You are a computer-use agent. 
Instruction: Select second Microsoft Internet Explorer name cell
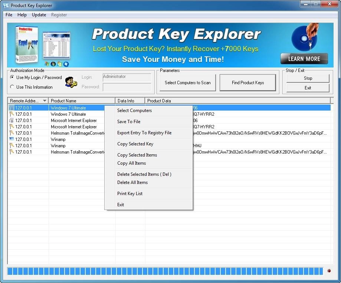coord(74,127)
